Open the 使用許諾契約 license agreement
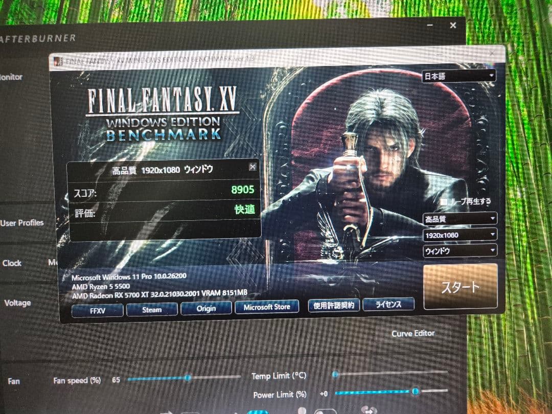Image resolution: width=552 pixels, height=414 pixels. (334, 305)
